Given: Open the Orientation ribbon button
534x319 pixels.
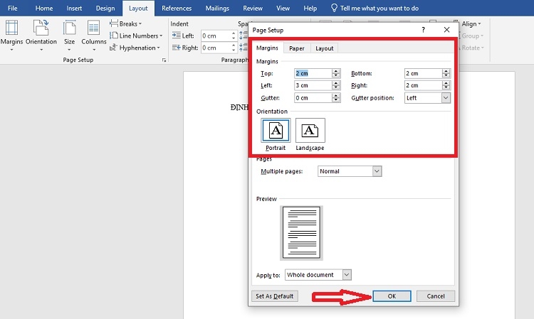Looking at the screenshot, I should pyautogui.click(x=41, y=33).
